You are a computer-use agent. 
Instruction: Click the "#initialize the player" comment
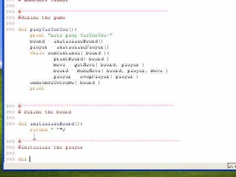(x=50, y=147)
